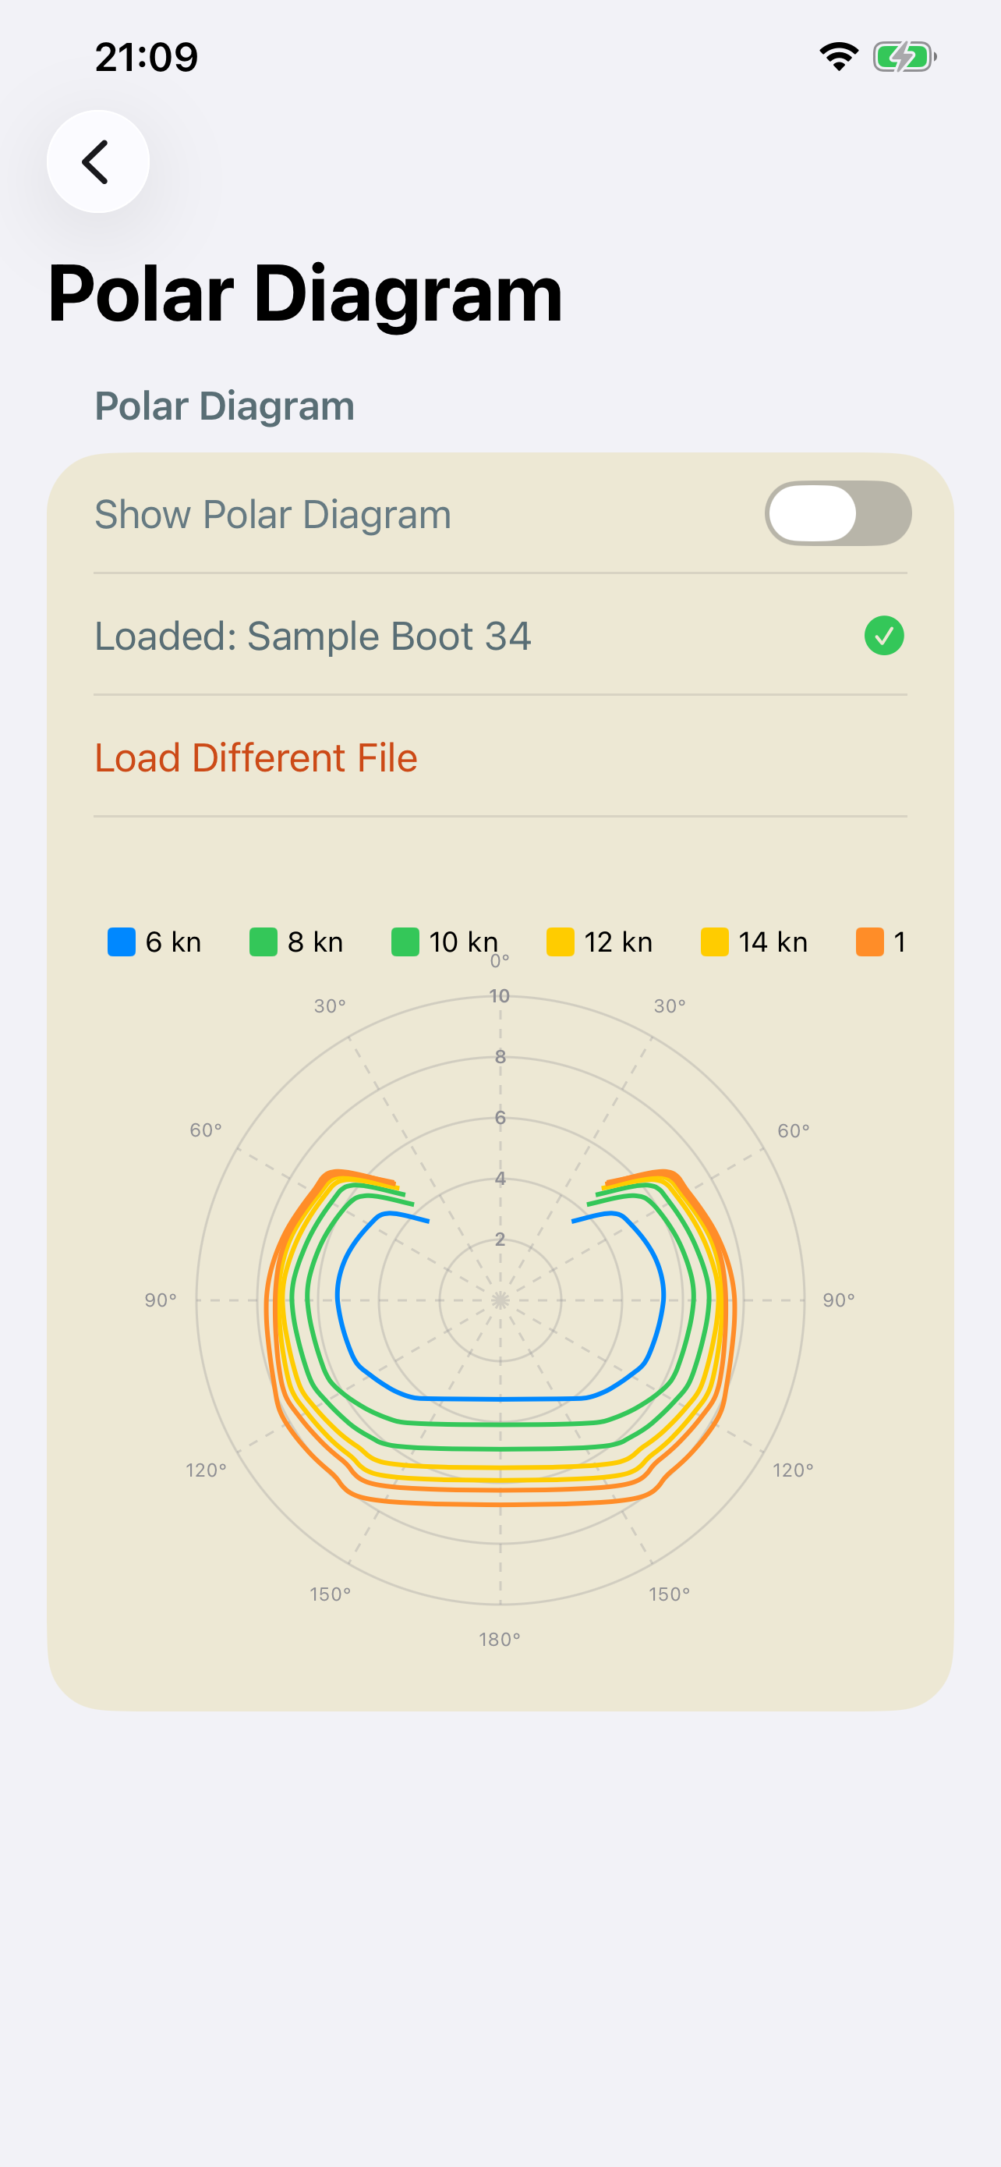Tap the battery charging icon
The width and height of the screenshot is (1001, 2167).
[x=904, y=57]
